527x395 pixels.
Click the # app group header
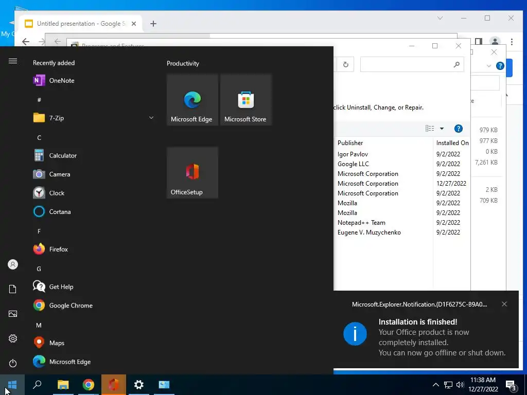click(x=39, y=100)
